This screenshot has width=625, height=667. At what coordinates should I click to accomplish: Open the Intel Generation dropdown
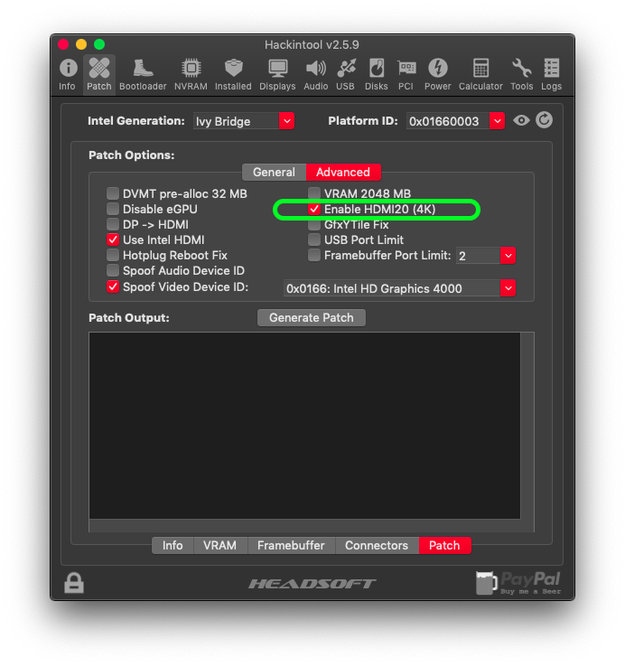(x=287, y=121)
